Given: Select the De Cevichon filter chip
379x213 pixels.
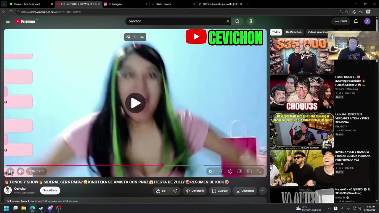Looking at the screenshot, I should tap(294, 32).
